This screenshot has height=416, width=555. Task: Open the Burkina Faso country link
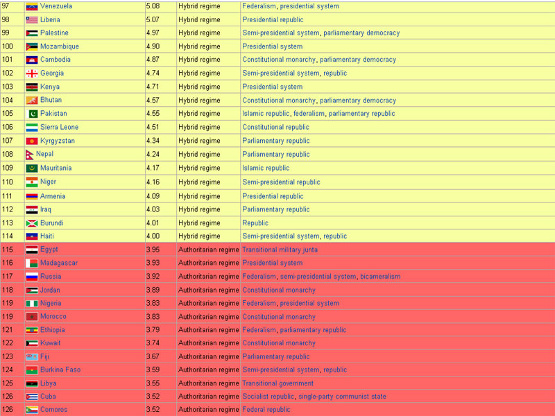tap(60, 370)
